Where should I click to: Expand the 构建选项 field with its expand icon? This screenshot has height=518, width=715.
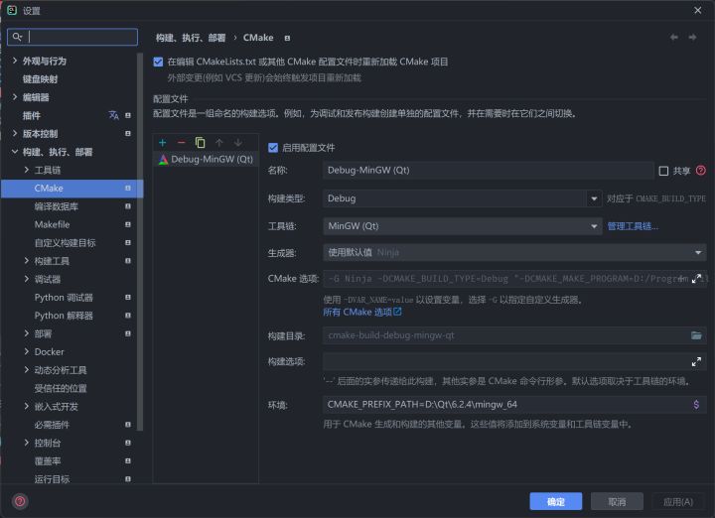pyautogui.click(x=696, y=362)
